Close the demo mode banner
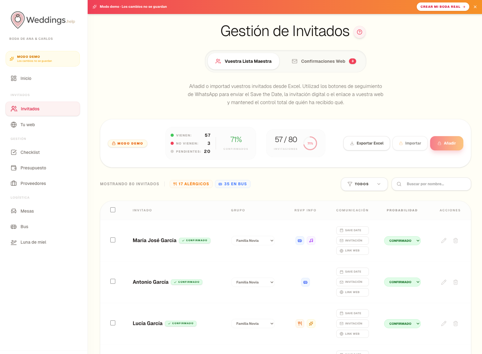The height and width of the screenshot is (354, 482). point(475,7)
